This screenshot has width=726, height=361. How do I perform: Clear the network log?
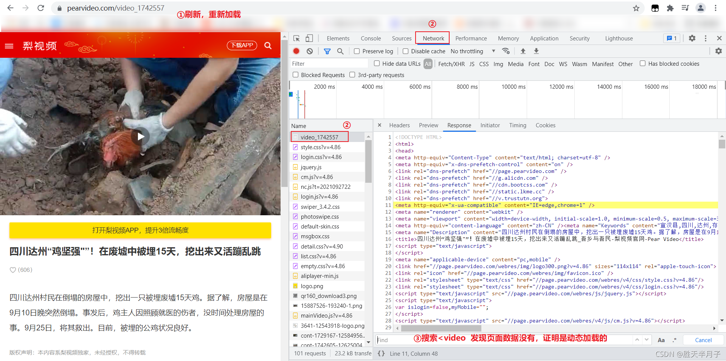pos(310,51)
